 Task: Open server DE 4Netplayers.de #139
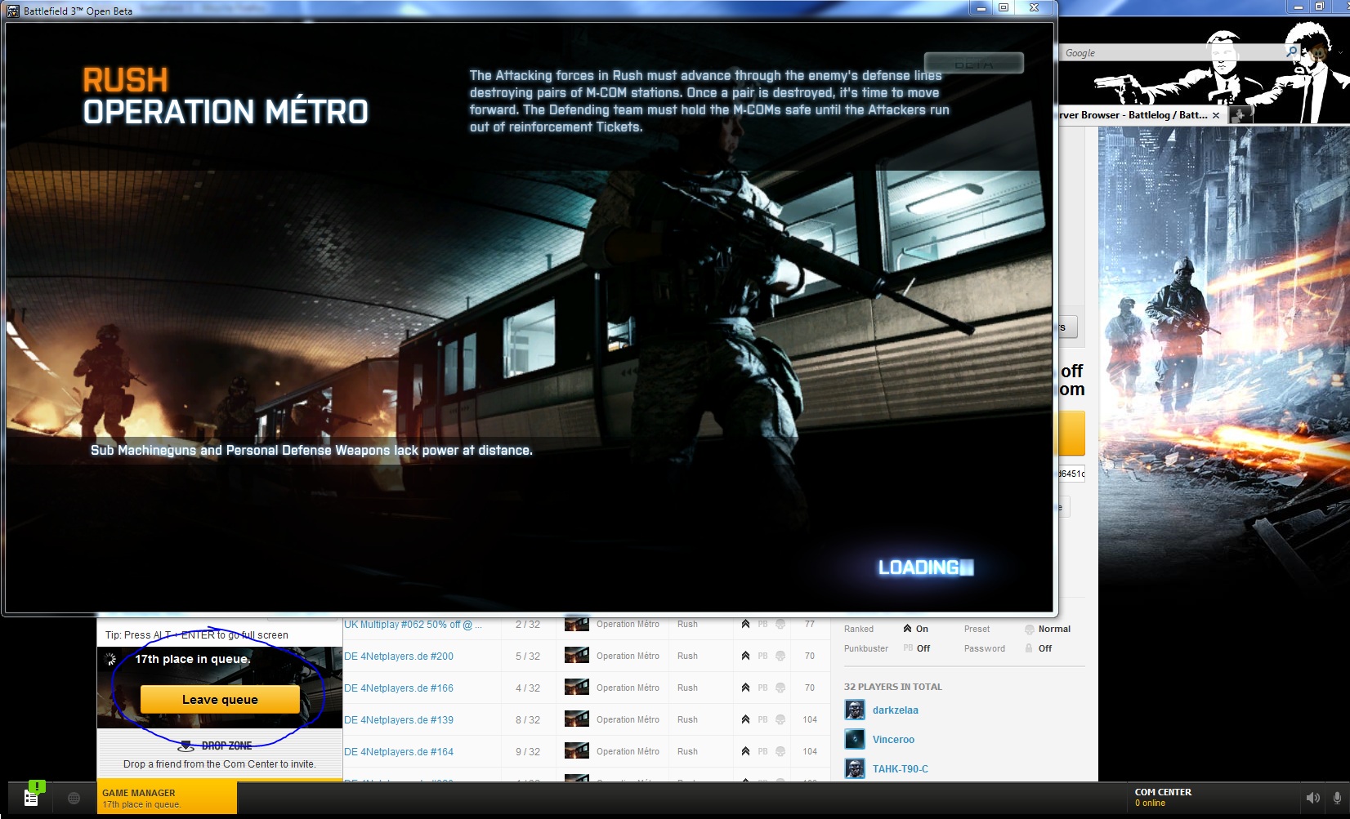399,720
